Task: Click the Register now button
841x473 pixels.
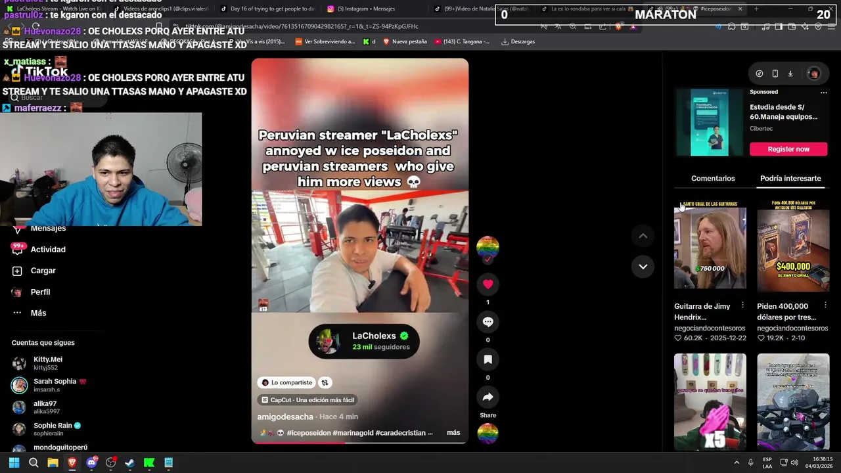Action: coord(788,149)
